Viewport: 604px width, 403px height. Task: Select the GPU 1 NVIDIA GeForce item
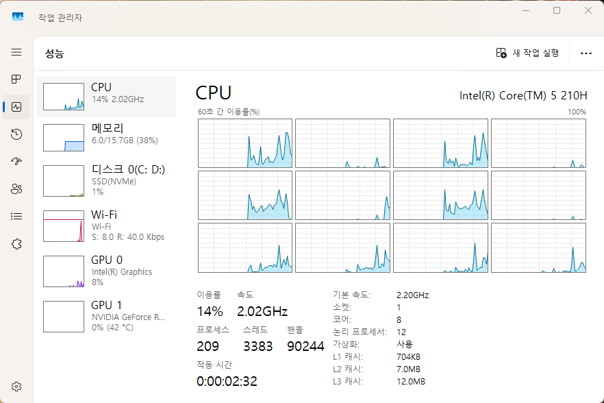106,316
